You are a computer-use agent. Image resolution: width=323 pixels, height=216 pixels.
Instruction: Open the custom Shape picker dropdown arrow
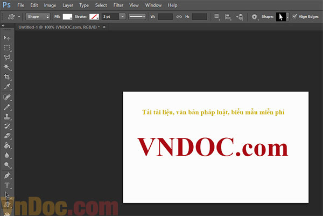[287, 17]
